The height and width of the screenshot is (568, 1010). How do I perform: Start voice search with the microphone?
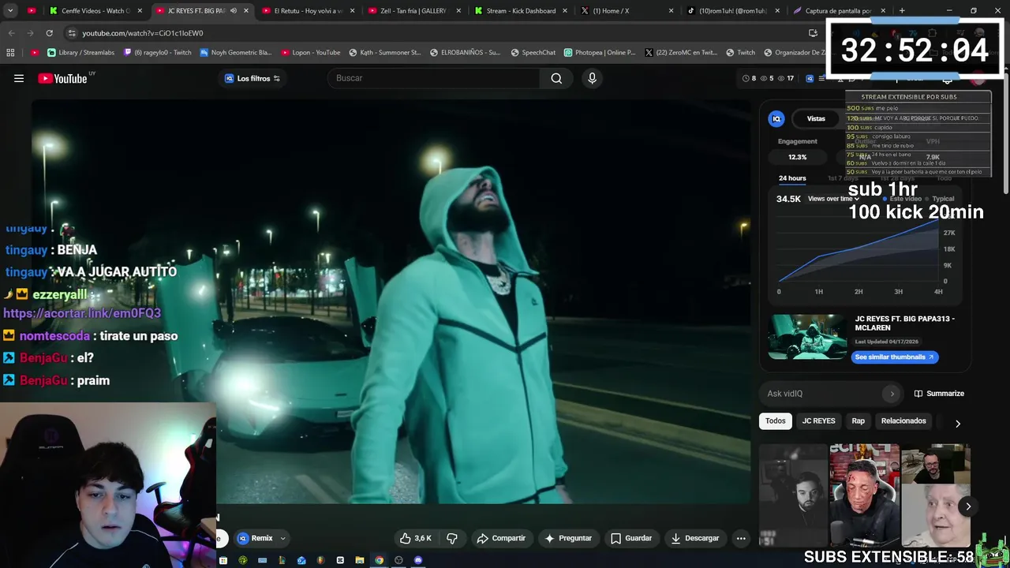click(x=592, y=78)
